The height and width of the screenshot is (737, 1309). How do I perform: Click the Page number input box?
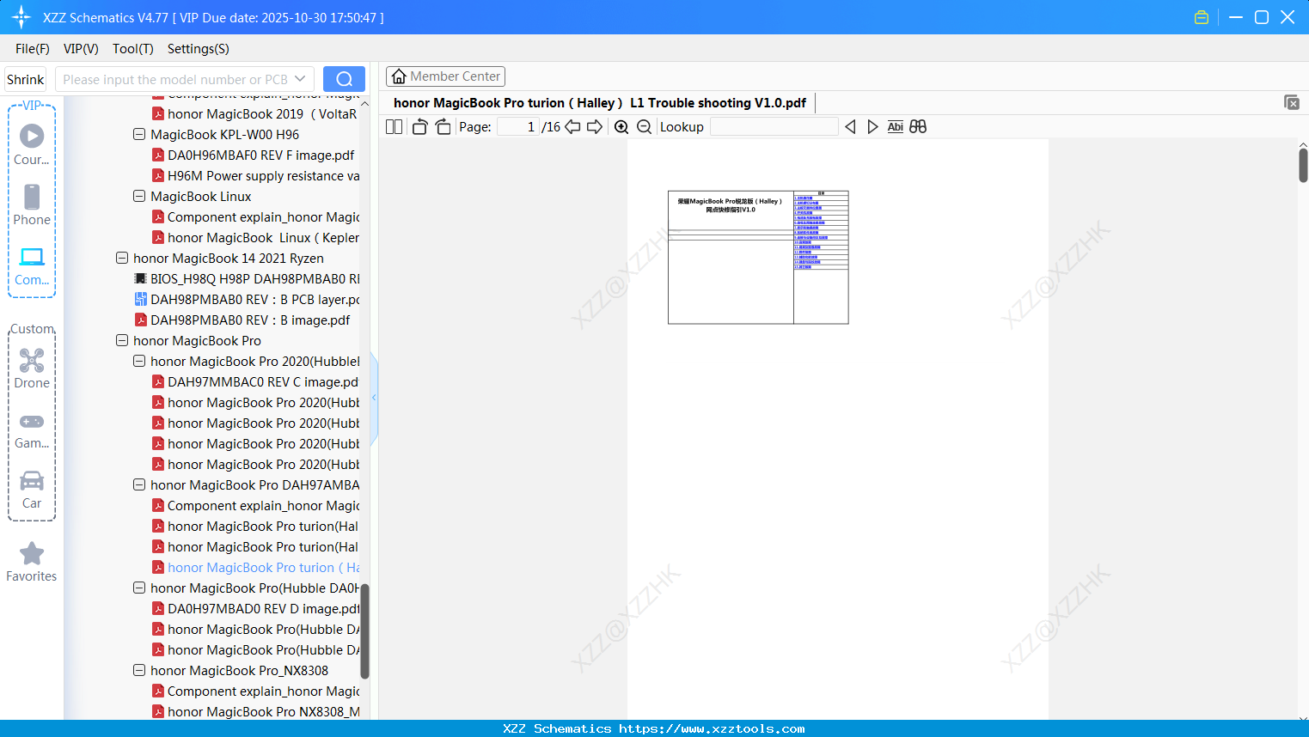click(x=518, y=127)
